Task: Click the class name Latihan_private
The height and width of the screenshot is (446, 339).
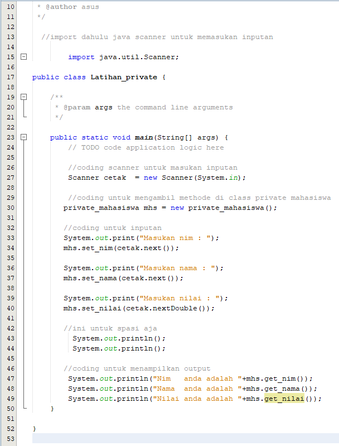Action: (124, 78)
